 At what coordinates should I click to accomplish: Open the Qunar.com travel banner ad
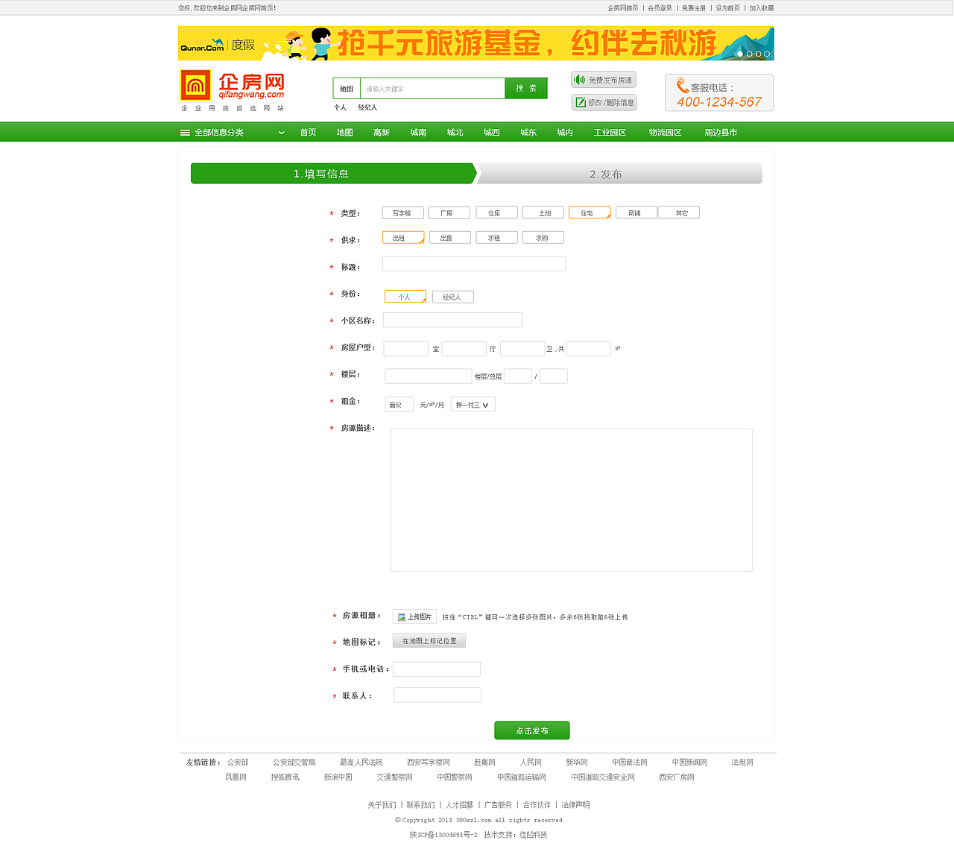[x=476, y=43]
